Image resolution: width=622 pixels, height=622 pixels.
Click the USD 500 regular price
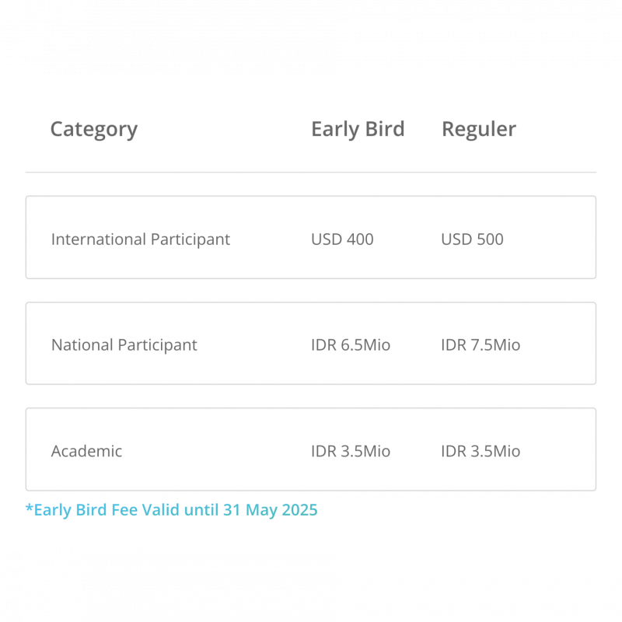click(x=472, y=239)
